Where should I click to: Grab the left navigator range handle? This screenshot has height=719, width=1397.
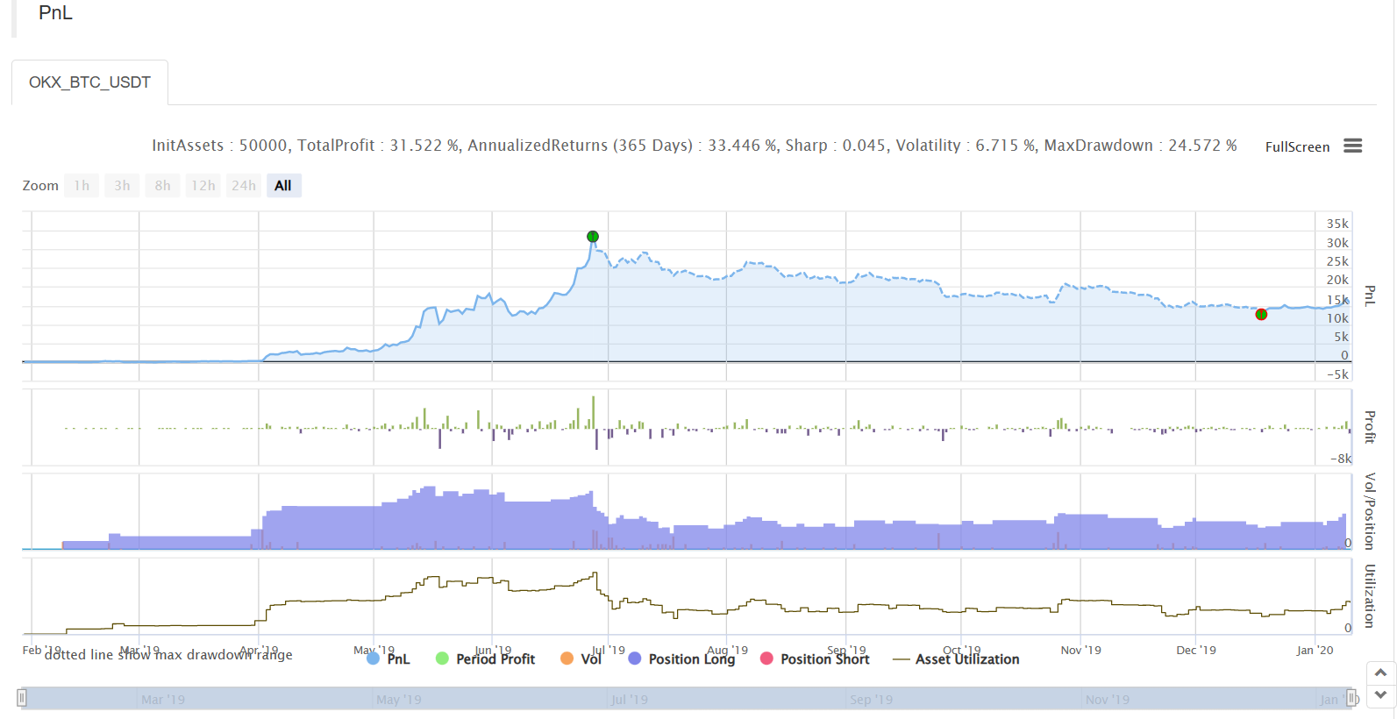[x=22, y=698]
